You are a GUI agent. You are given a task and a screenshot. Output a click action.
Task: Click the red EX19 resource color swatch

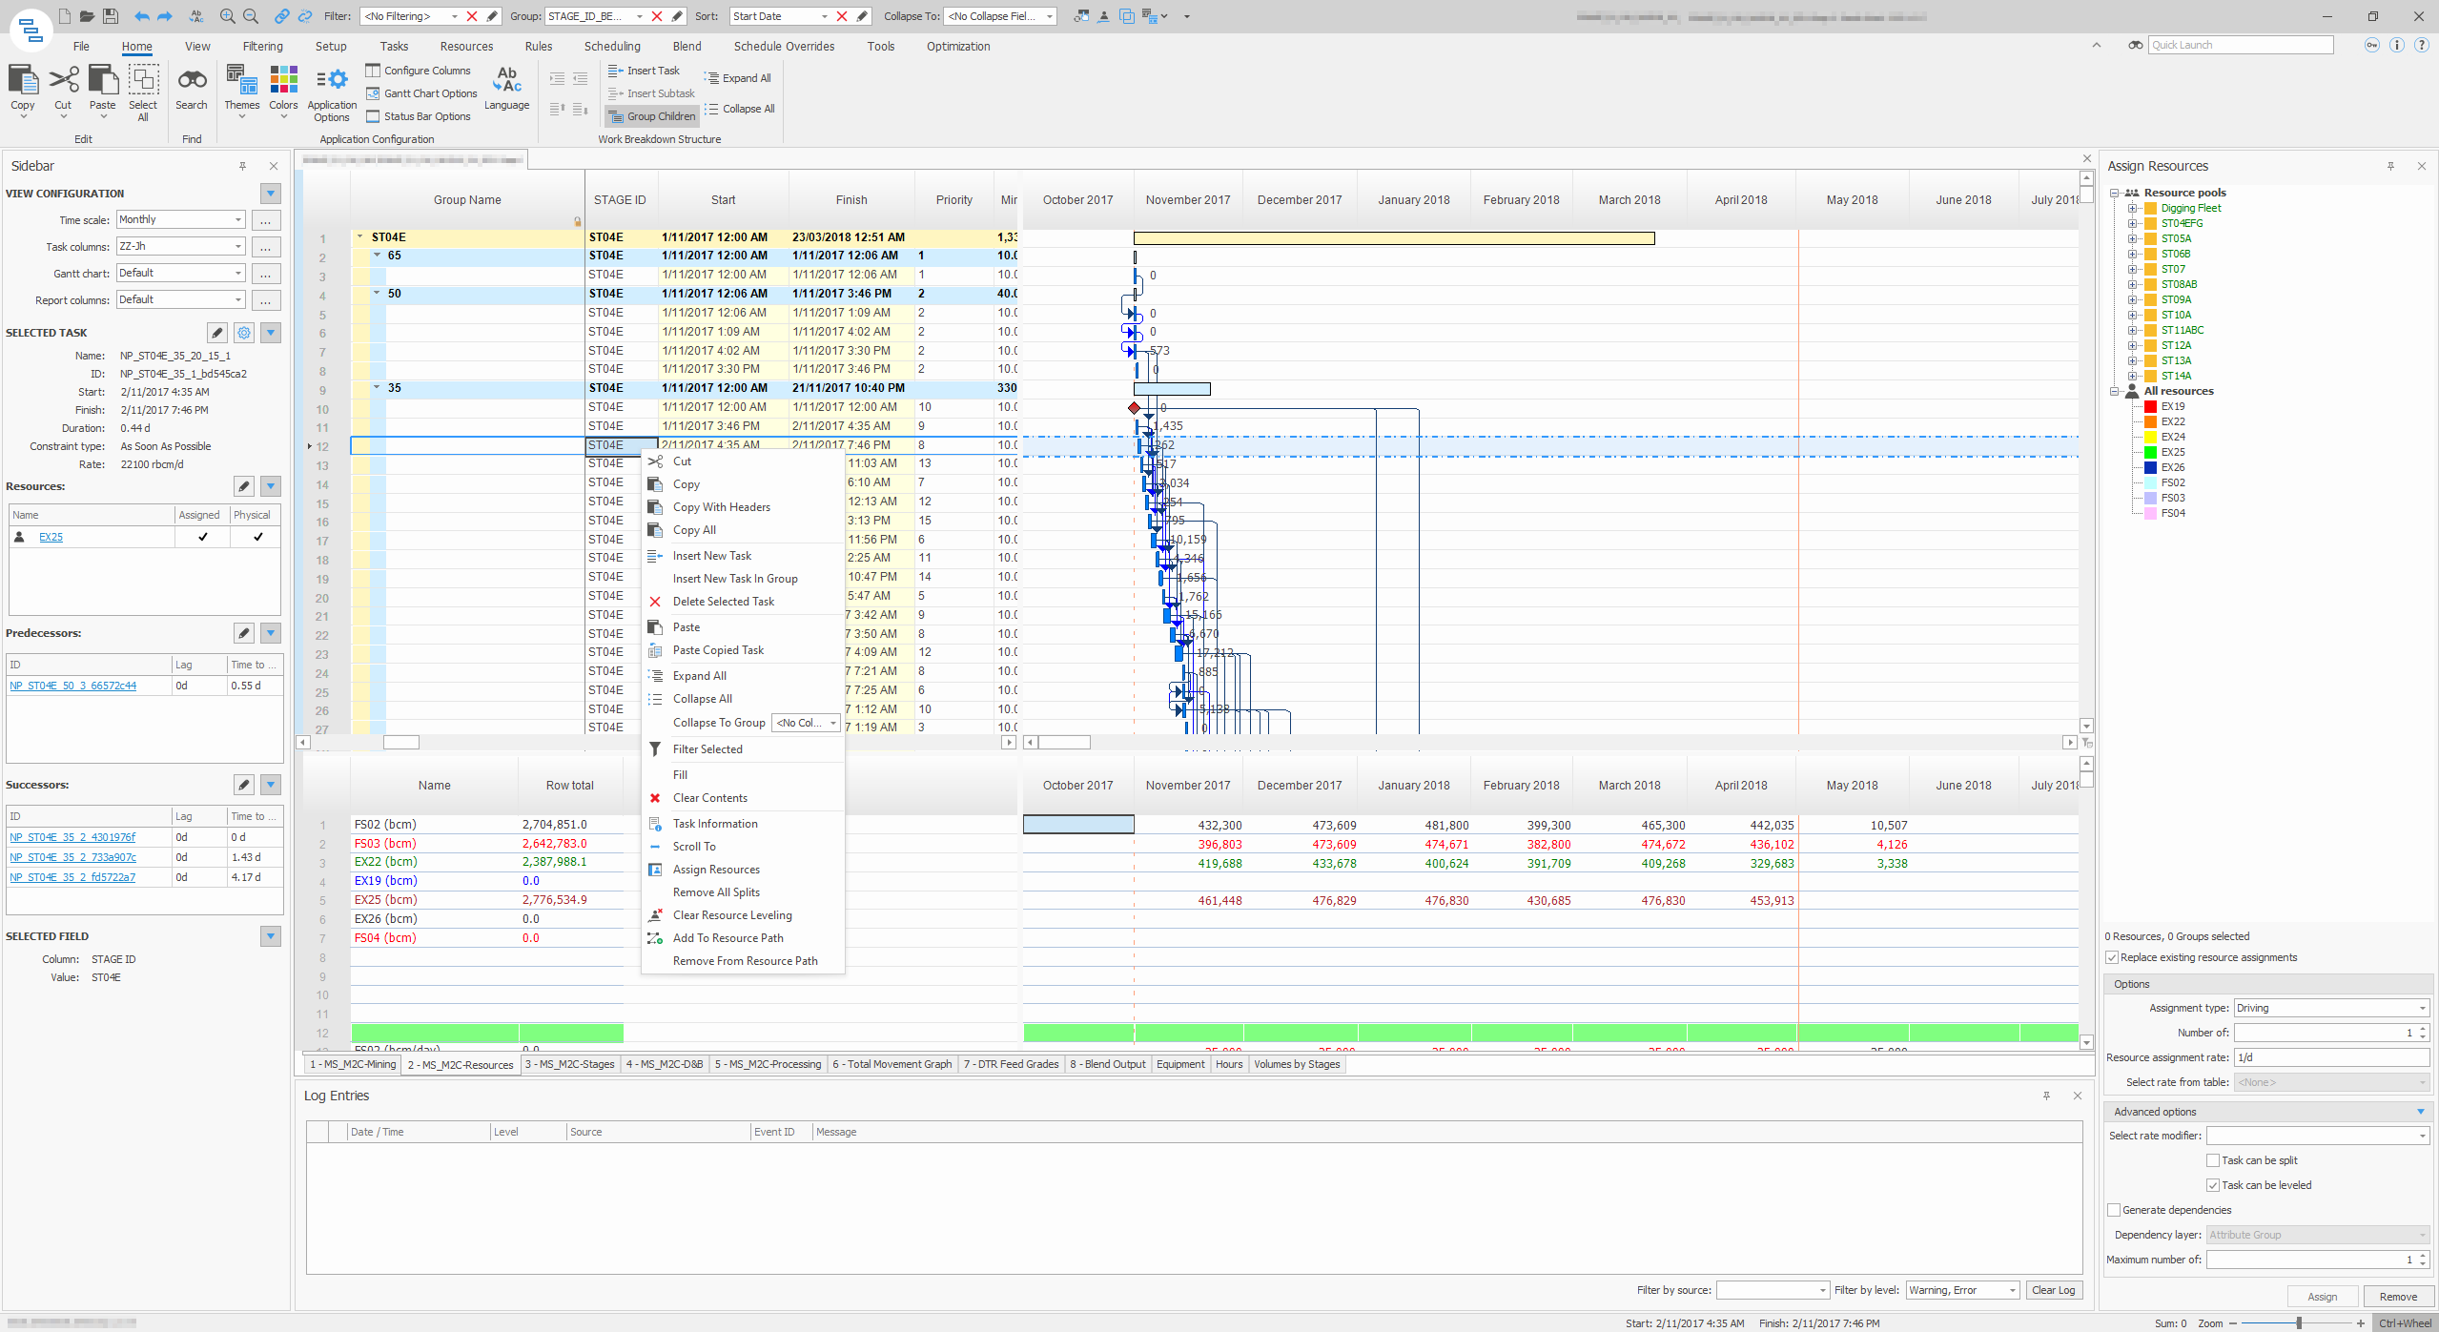click(2150, 406)
